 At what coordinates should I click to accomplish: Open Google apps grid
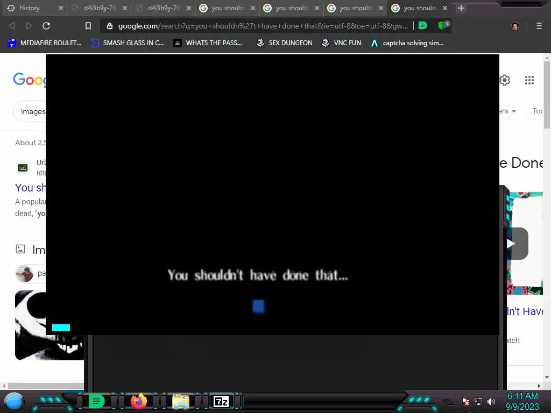(x=529, y=80)
